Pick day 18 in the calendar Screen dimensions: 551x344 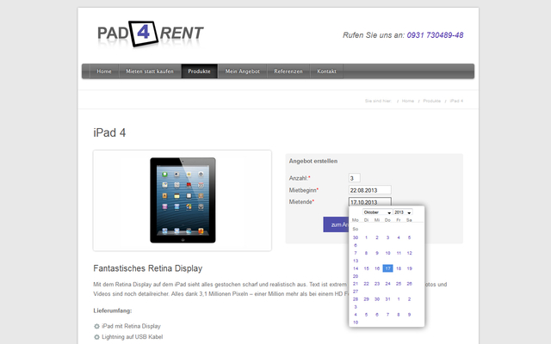click(399, 268)
